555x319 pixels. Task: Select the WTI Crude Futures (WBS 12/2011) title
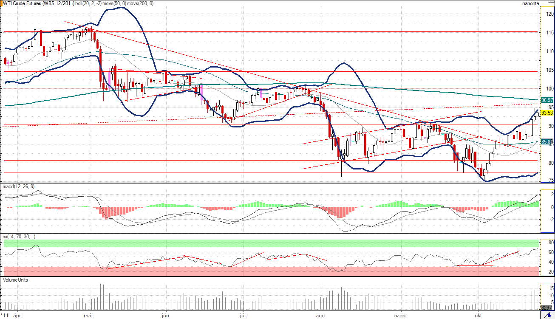[x=39, y=3]
